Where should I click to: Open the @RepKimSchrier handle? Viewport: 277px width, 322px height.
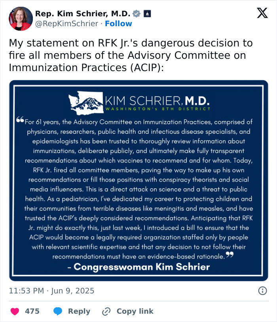pyautogui.click(x=66, y=23)
